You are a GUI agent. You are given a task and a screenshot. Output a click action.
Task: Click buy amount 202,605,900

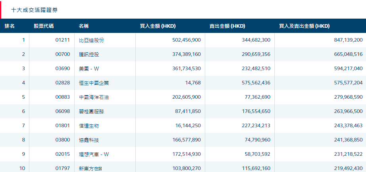pyautogui.click(x=187, y=97)
